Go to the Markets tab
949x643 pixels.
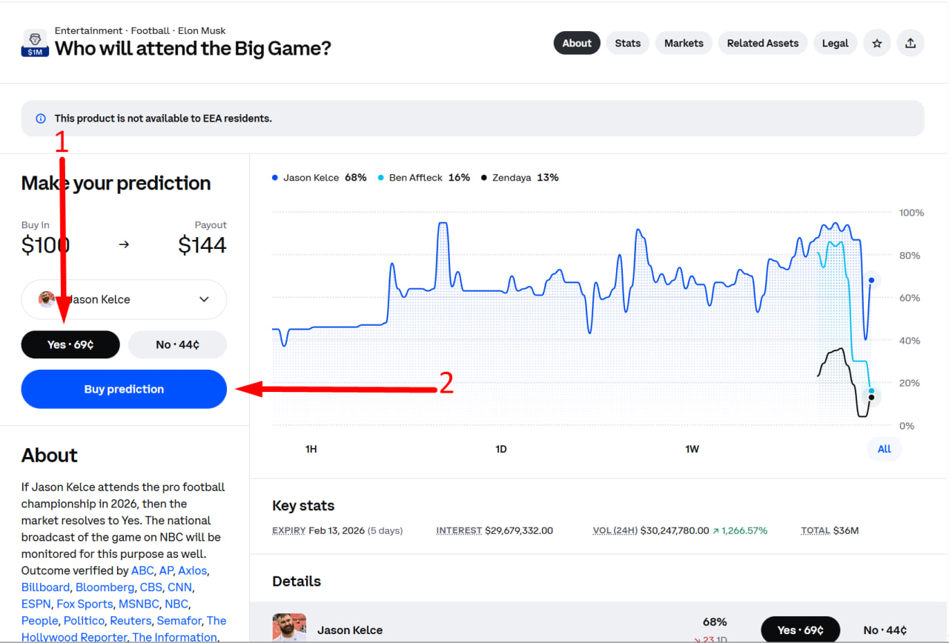tap(684, 43)
